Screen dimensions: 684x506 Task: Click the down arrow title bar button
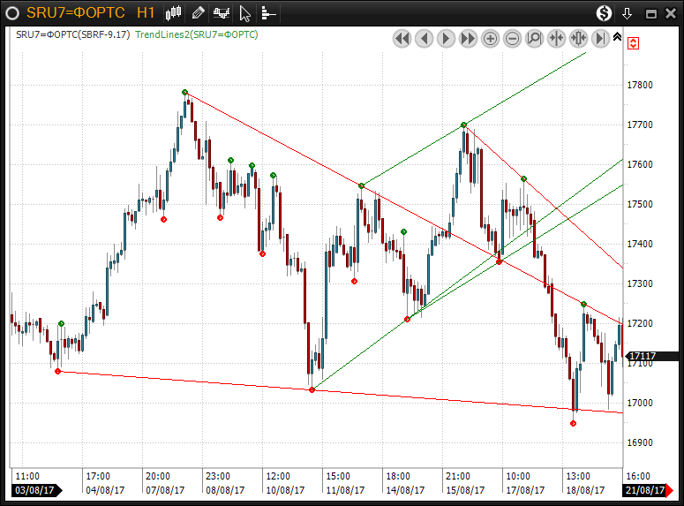(628, 13)
